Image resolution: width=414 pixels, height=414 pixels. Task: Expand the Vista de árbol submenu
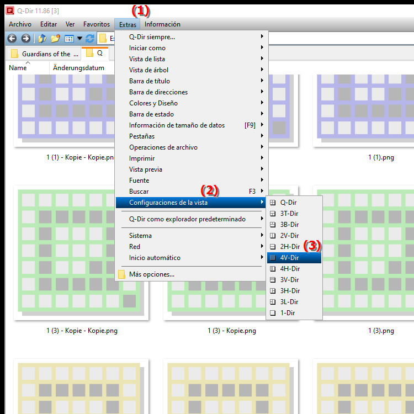click(x=191, y=70)
